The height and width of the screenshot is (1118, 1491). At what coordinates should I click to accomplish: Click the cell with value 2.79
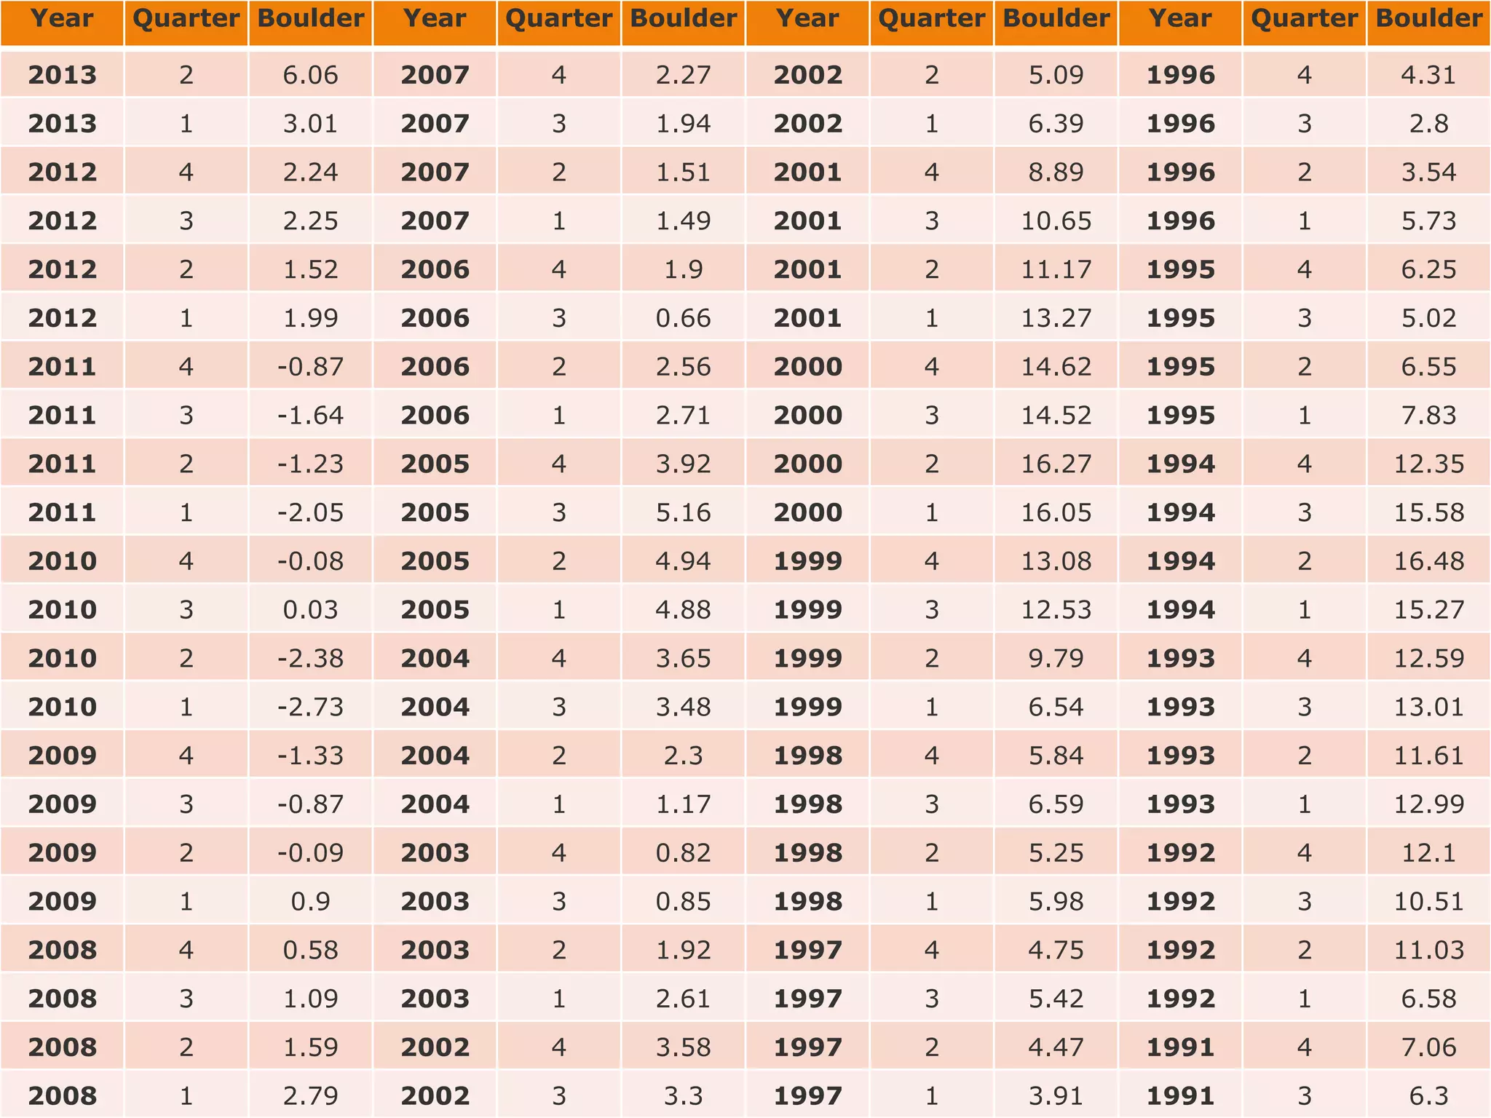pos(311,1095)
